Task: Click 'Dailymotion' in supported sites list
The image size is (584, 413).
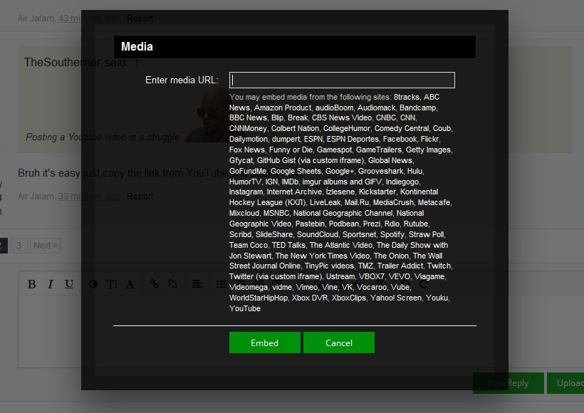Action: (x=248, y=139)
